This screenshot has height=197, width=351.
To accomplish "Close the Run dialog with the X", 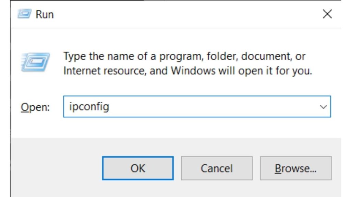I will [327, 14].
